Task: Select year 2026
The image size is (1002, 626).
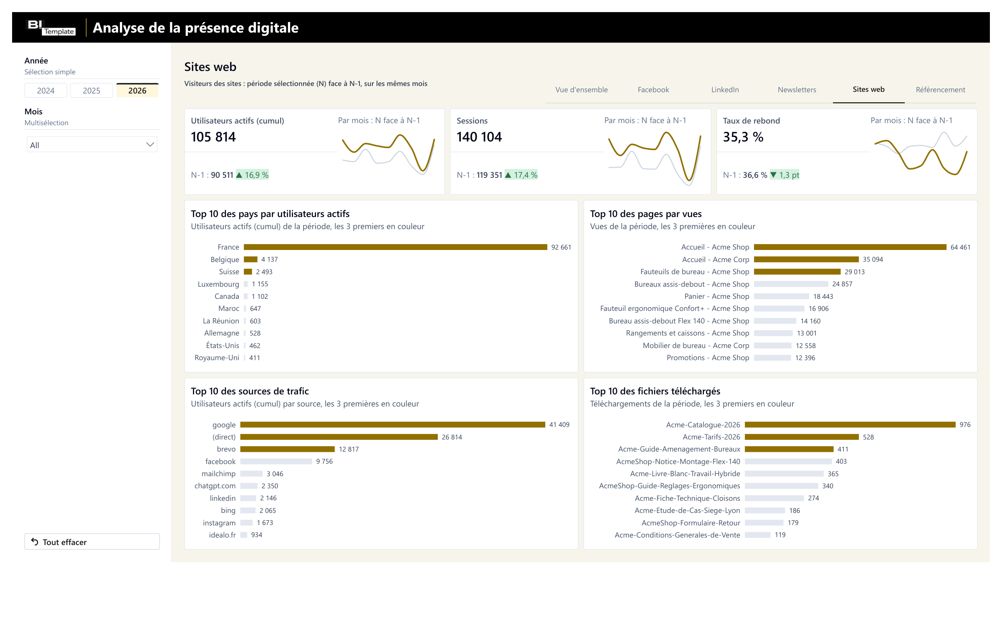Action: click(x=137, y=91)
